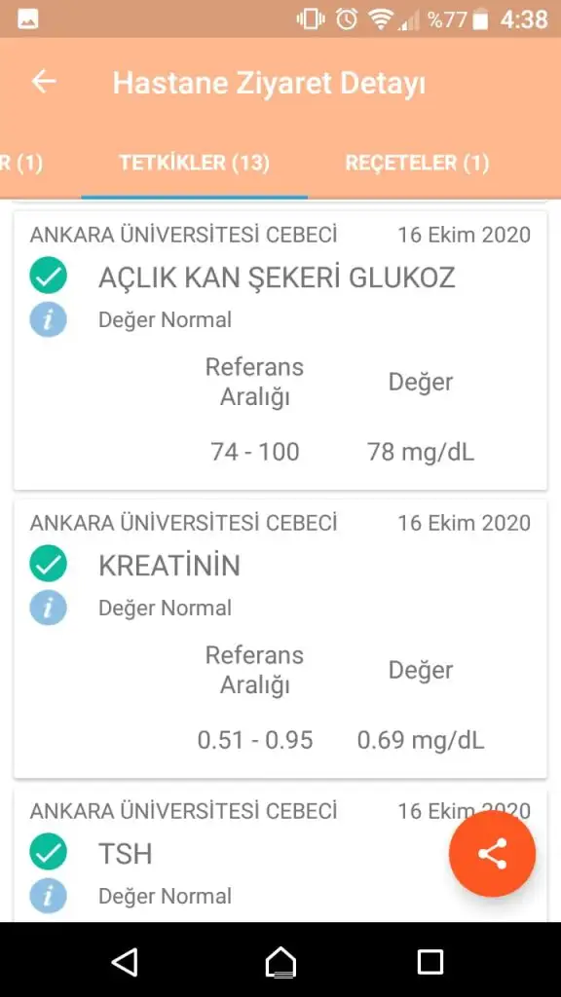This screenshot has width=561, height=997.
Task: Tap Android home navigation button
Action: (280, 962)
